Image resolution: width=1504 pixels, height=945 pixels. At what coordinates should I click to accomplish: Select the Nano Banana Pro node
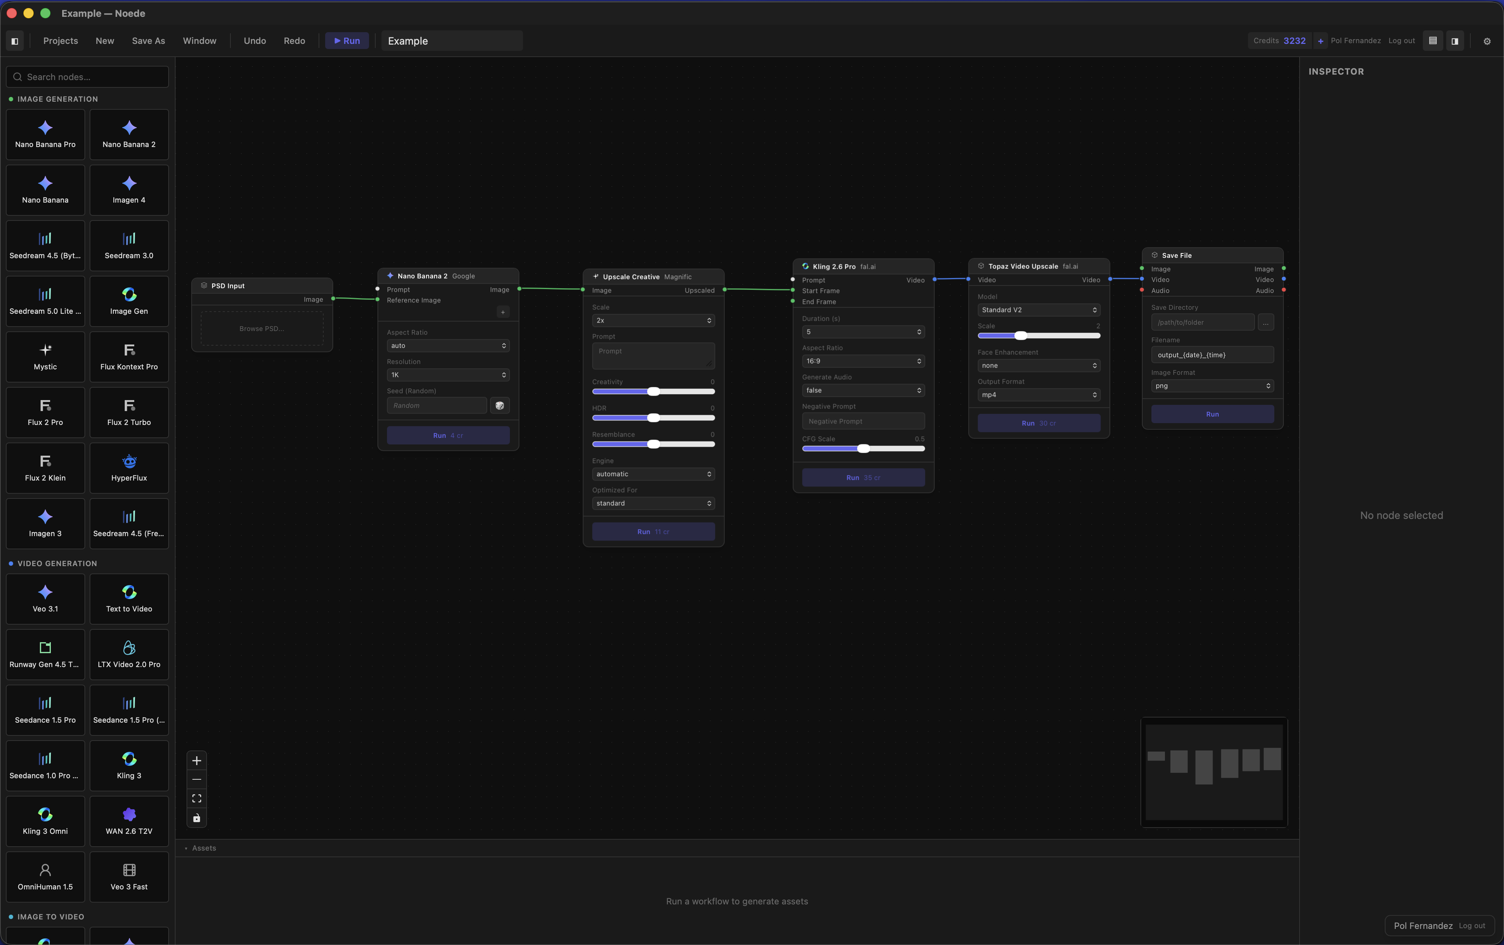(x=45, y=134)
